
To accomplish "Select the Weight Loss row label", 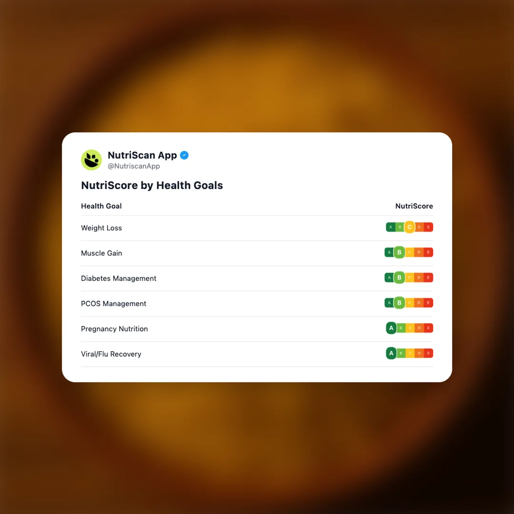I will point(101,228).
